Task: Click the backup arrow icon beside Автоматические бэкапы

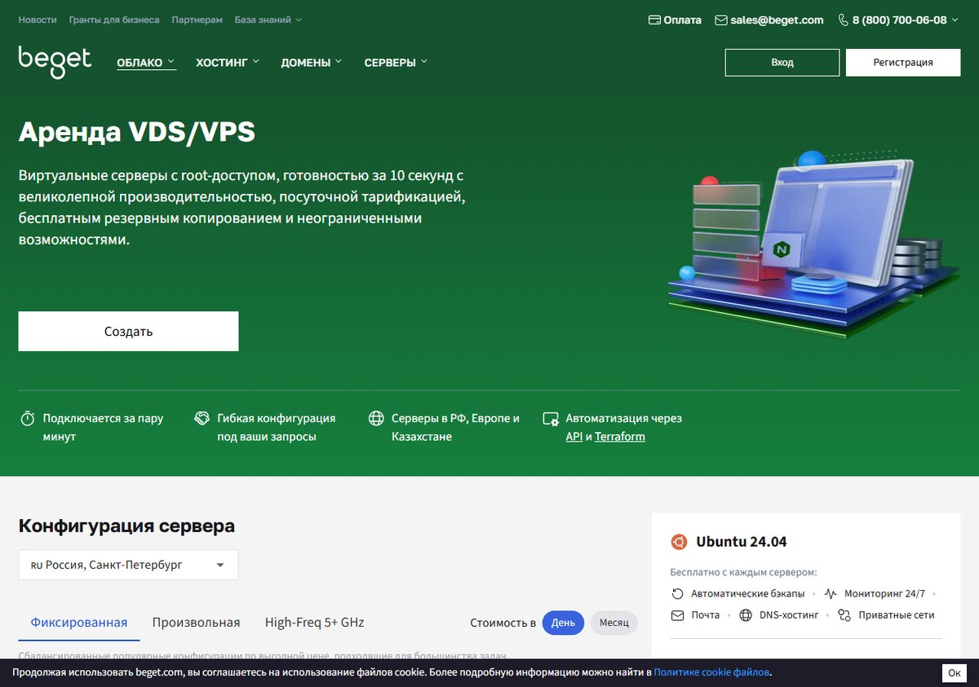Action: [x=677, y=594]
